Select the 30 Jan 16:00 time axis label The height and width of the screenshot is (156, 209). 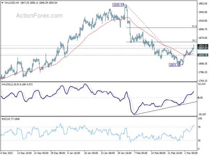point(125,153)
